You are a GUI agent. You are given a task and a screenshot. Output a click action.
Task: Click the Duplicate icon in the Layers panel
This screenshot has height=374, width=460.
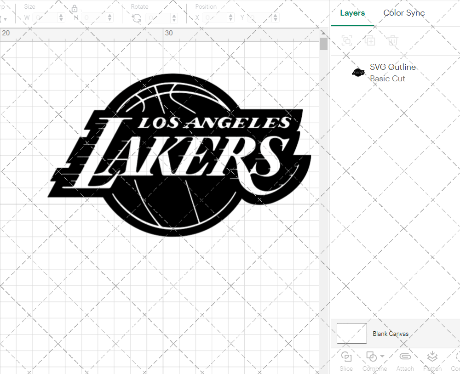[370, 40]
